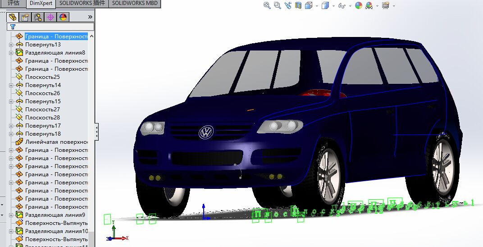Select the Плоскость28 tree item
This screenshot has height=247, width=483.
point(42,117)
